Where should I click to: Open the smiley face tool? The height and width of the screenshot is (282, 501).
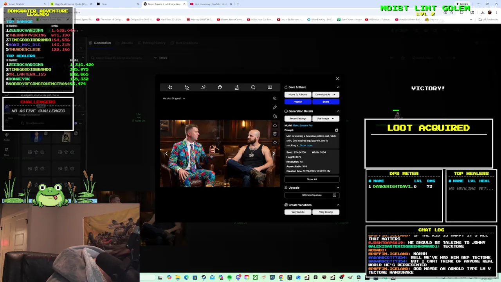coord(253,87)
